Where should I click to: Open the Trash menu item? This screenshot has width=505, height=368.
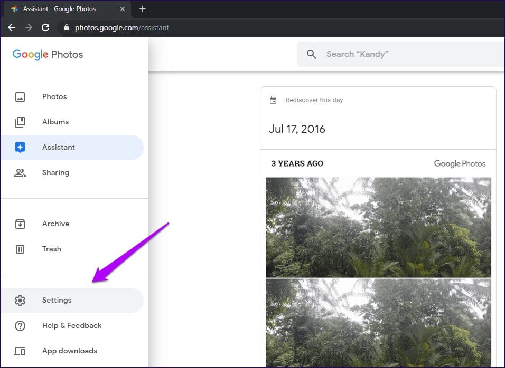pos(72,249)
